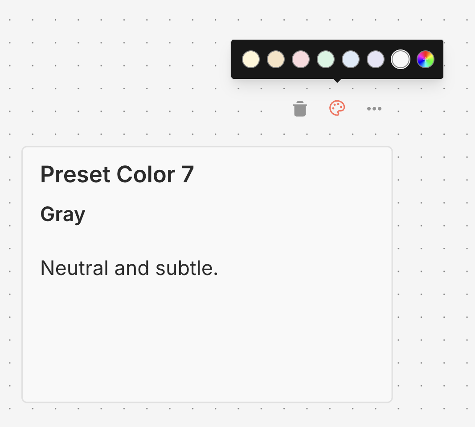The width and height of the screenshot is (475, 427).
Task: Click the popup's pointer arrow below the palette
Action: [337, 80]
